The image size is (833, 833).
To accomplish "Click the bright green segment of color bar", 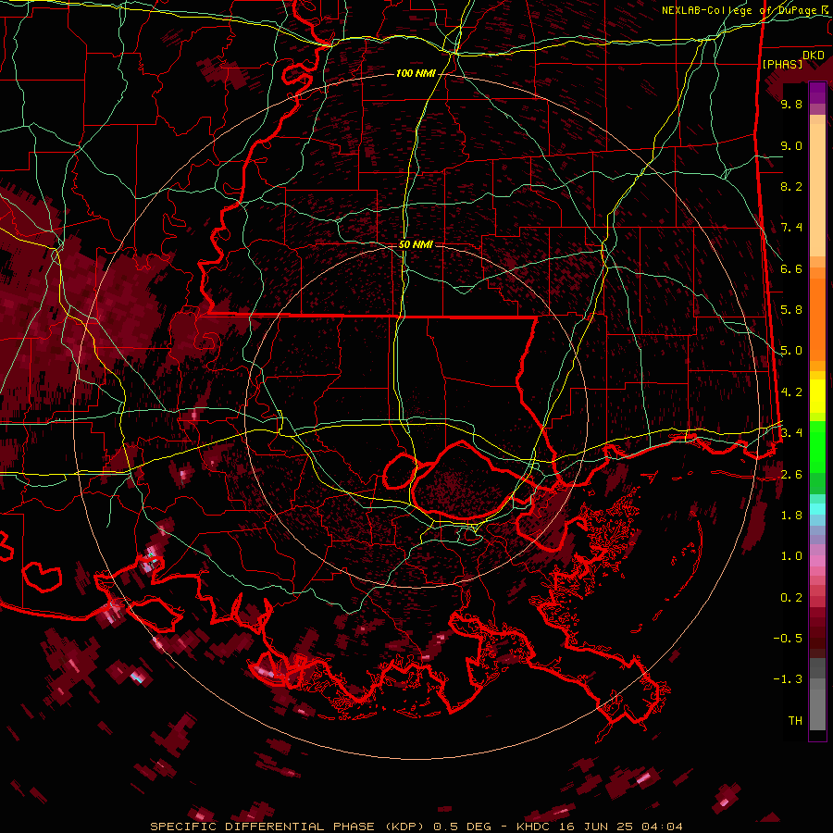I will click(x=817, y=445).
